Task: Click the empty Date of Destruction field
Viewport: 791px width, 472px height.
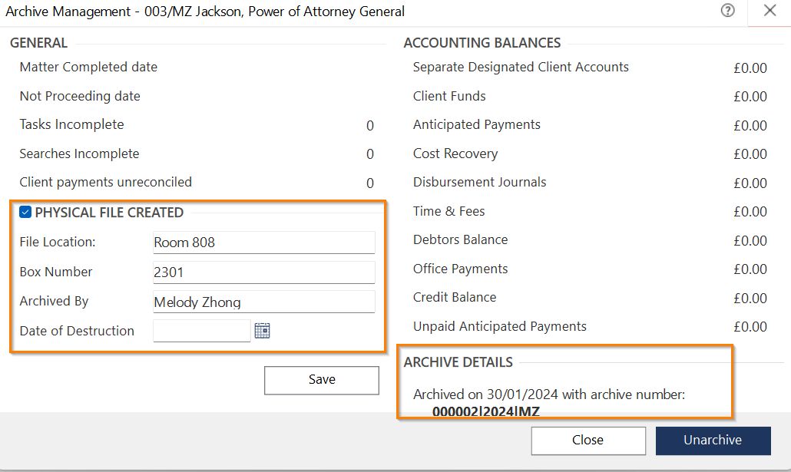Action: click(201, 331)
